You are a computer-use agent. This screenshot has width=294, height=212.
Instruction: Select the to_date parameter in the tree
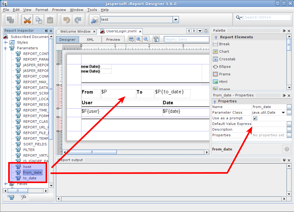[x=30, y=178]
